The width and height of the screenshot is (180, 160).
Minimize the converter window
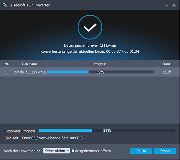(167, 5)
